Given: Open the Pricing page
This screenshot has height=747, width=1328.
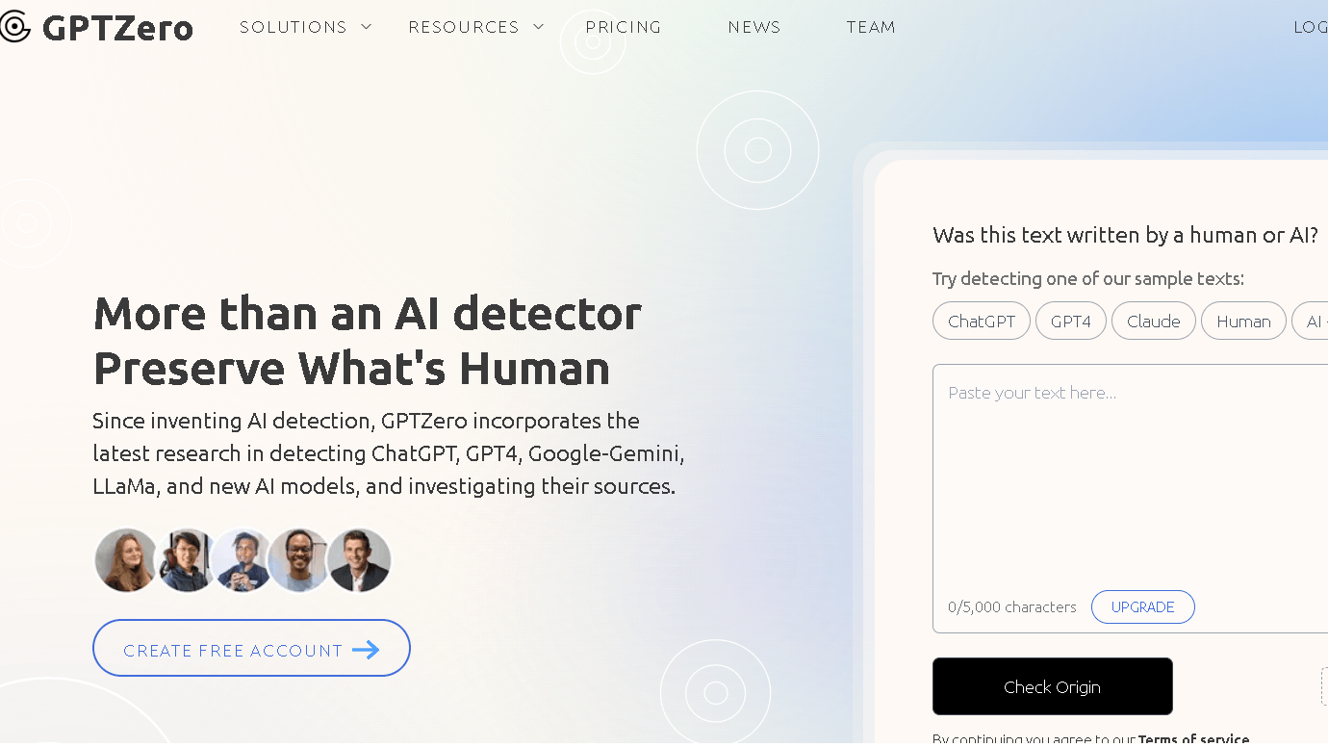Looking at the screenshot, I should tap(624, 27).
